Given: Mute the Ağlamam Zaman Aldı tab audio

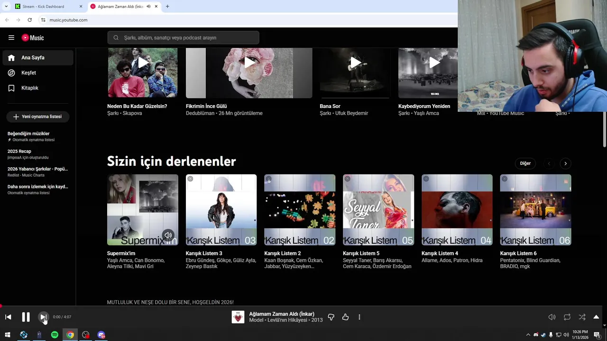Looking at the screenshot, I should pos(148,7).
